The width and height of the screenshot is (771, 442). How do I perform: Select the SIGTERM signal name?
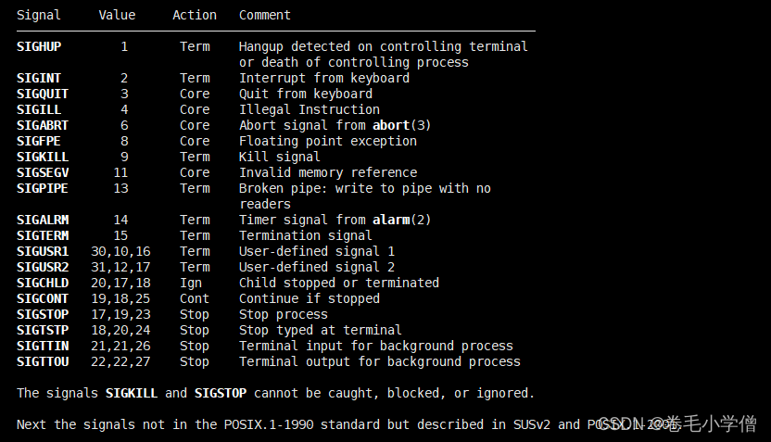coord(43,235)
